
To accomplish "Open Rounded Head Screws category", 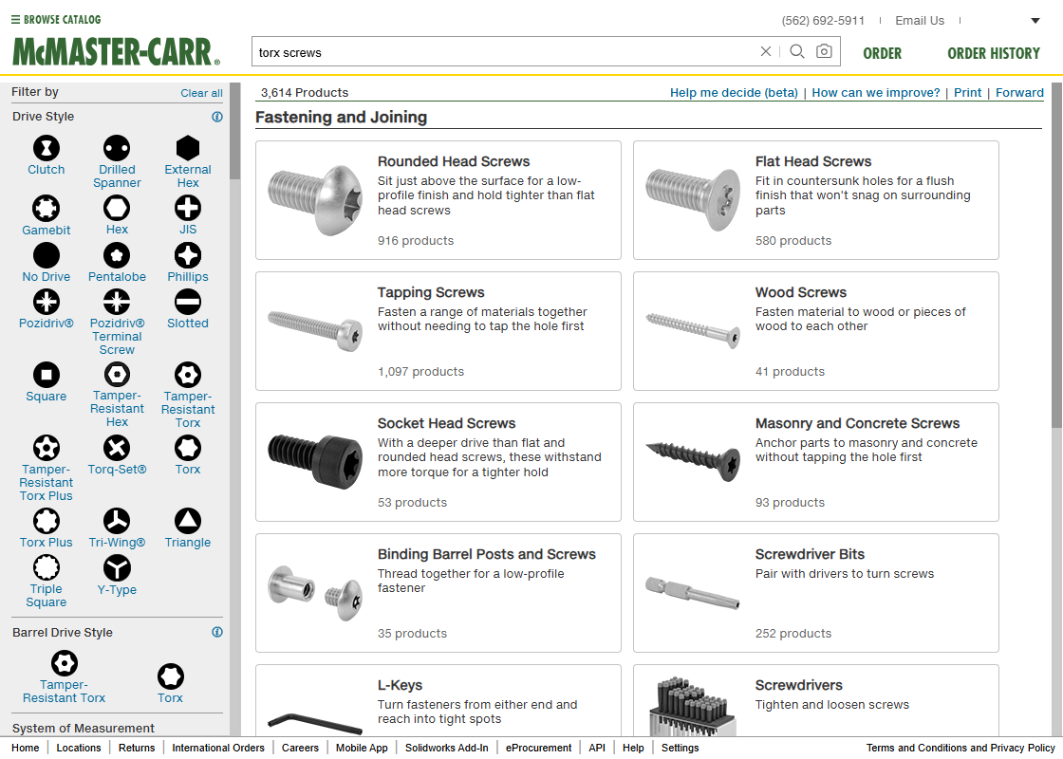I will tap(438, 200).
